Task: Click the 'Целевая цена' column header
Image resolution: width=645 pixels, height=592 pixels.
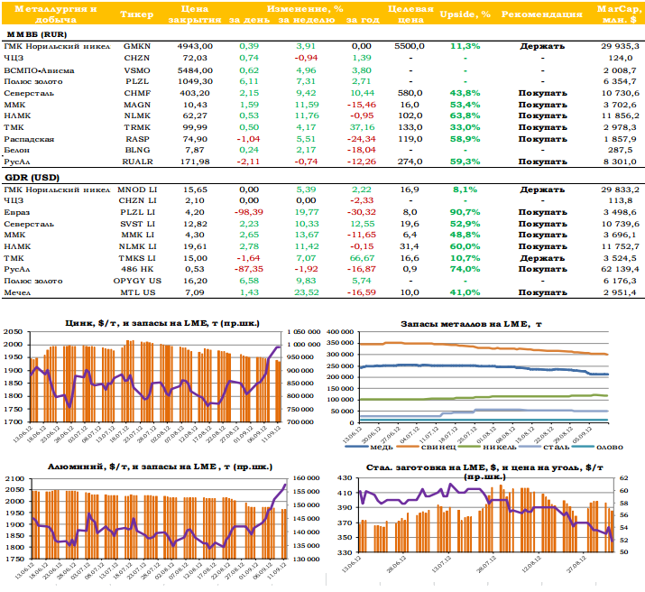Action: pos(410,14)
